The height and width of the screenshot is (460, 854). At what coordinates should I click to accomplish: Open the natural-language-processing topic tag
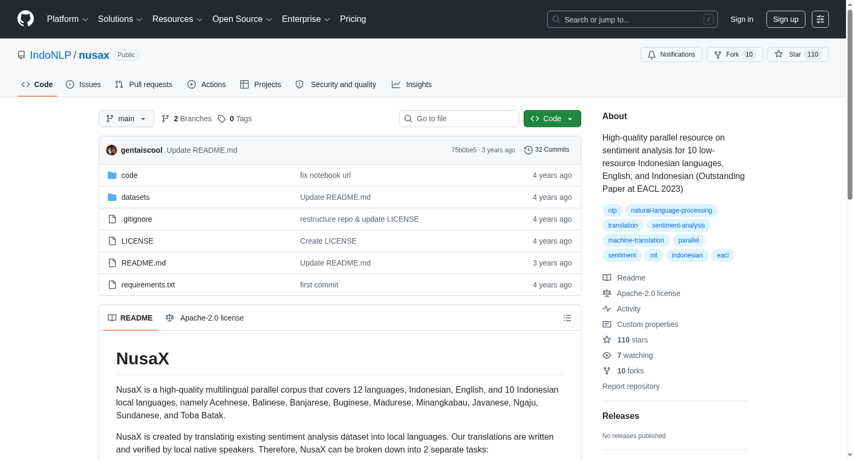click(x=671, y=210)
